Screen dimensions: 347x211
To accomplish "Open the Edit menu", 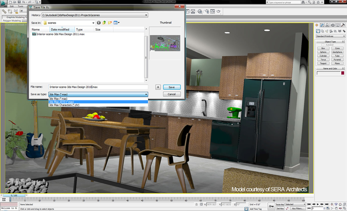I will point(12,6).
